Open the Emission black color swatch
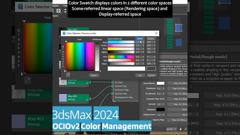 tap(160, 109)
